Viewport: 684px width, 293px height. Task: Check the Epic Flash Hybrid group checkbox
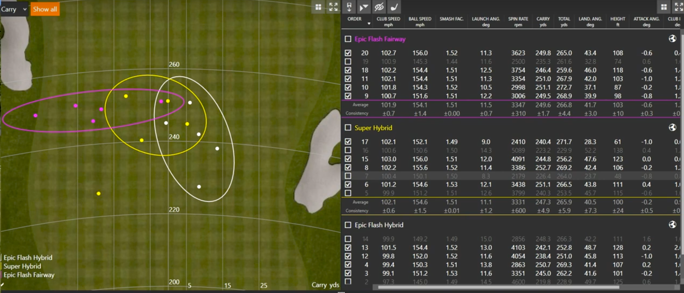tap(348, 225)
